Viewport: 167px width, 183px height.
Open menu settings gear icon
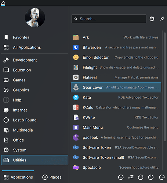click(152, 19)
